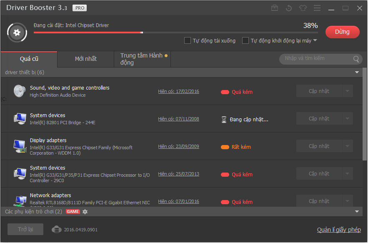Open update dropdown arrow for High Definition Audio
The height and width of the screenshot is (243, 368).
pyautogui.click(x=347, y=91)
